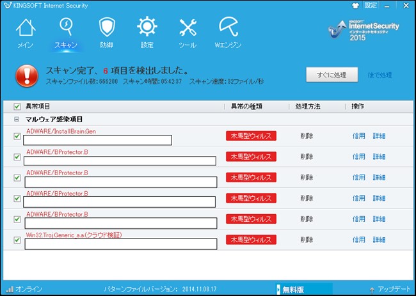Uncheck the fourth ADWARE/BProtector.B checkbox
Screen dimensions: 416x296
[17, 219]
